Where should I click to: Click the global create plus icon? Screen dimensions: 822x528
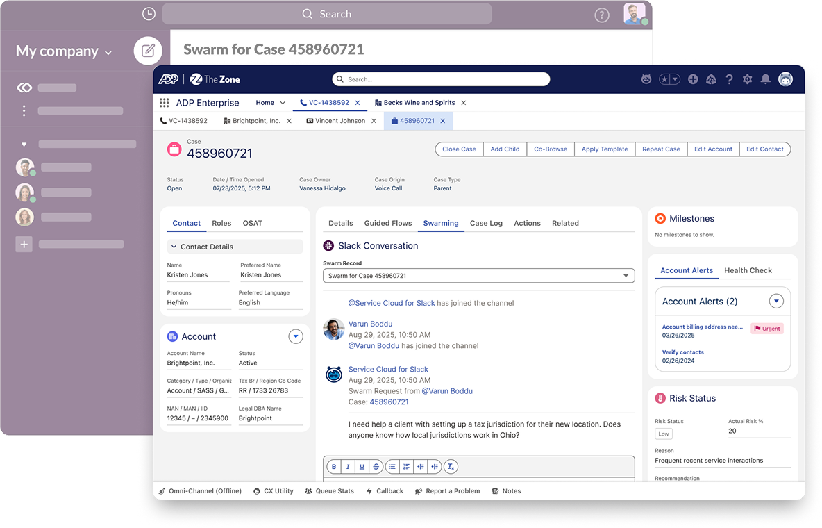pyautogui.click(x=693, y=79)
